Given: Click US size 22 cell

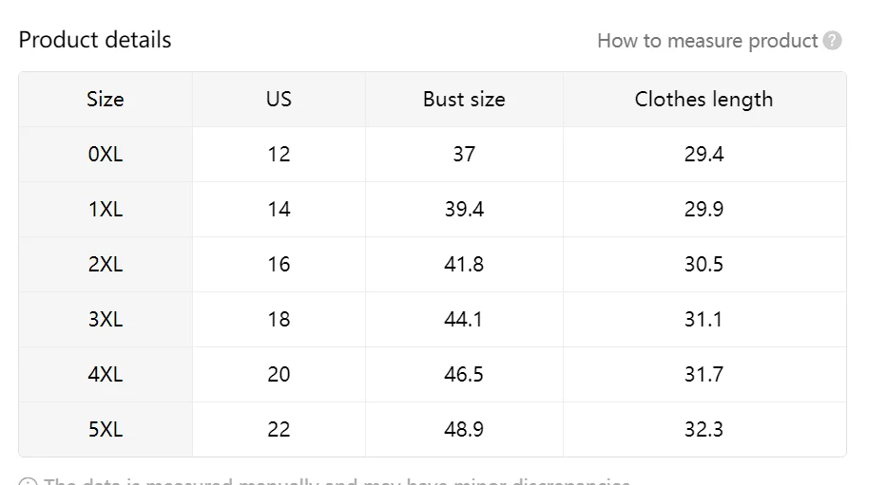Looking at the screenshot, I should [279, 430].
